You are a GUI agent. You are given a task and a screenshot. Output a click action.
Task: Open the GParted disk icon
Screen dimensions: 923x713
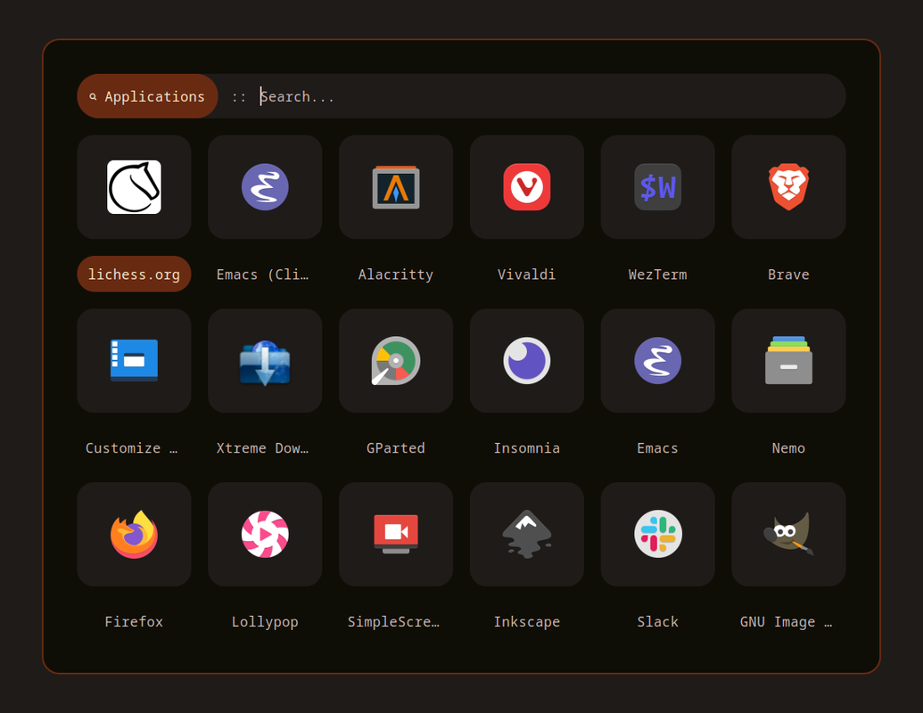[396, 361]
